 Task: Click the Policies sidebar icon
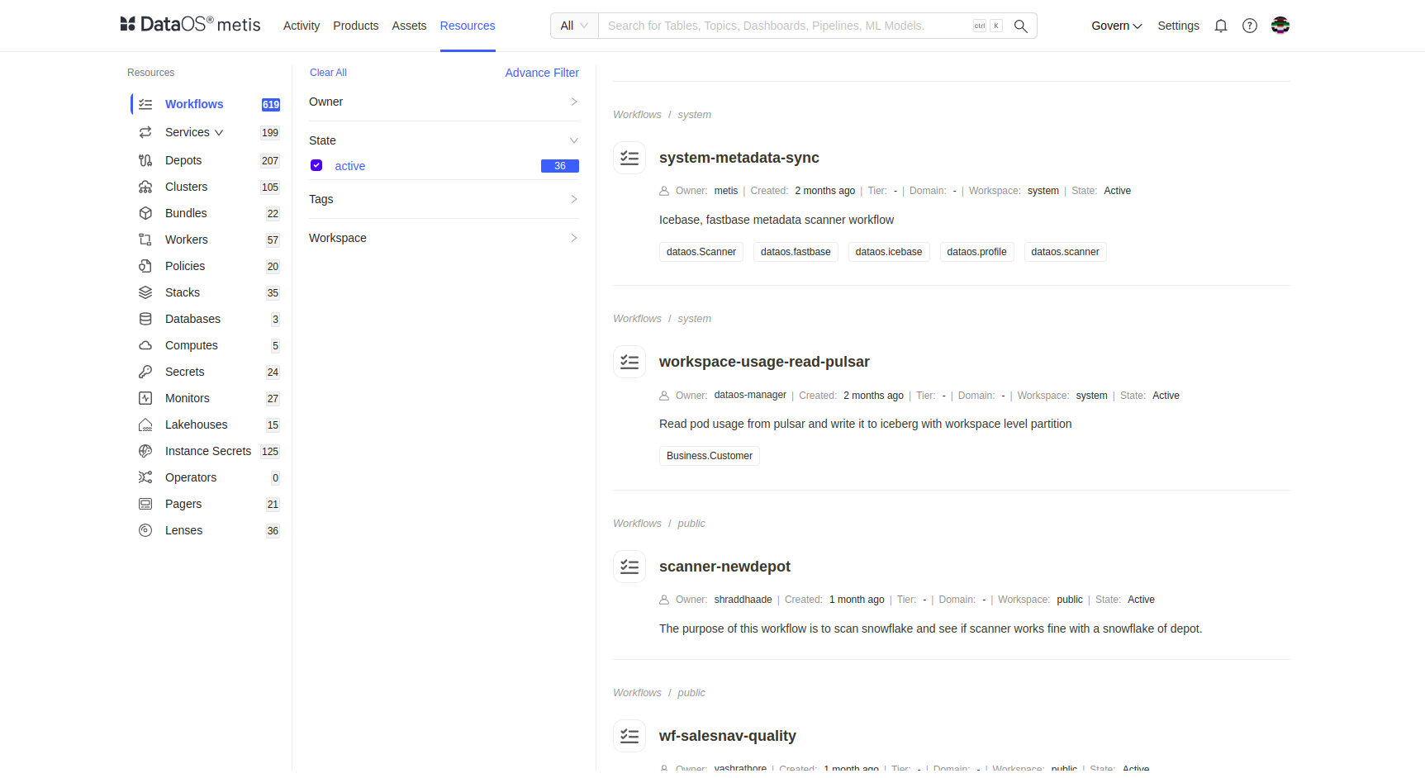click(x=145, y=266)
